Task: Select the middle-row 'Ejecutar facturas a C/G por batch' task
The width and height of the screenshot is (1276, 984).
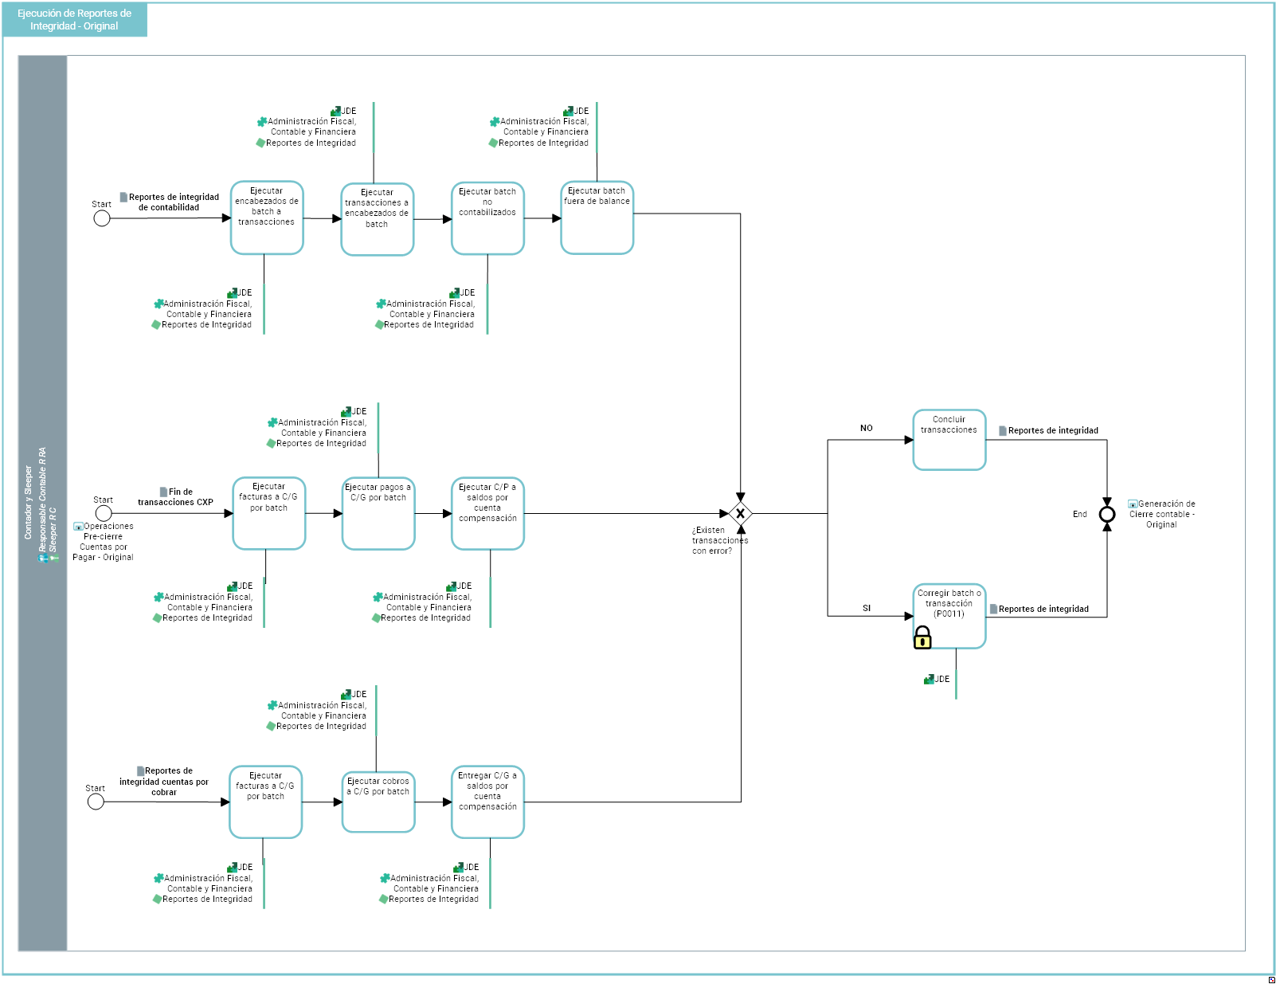Action: tap(269, 513)
